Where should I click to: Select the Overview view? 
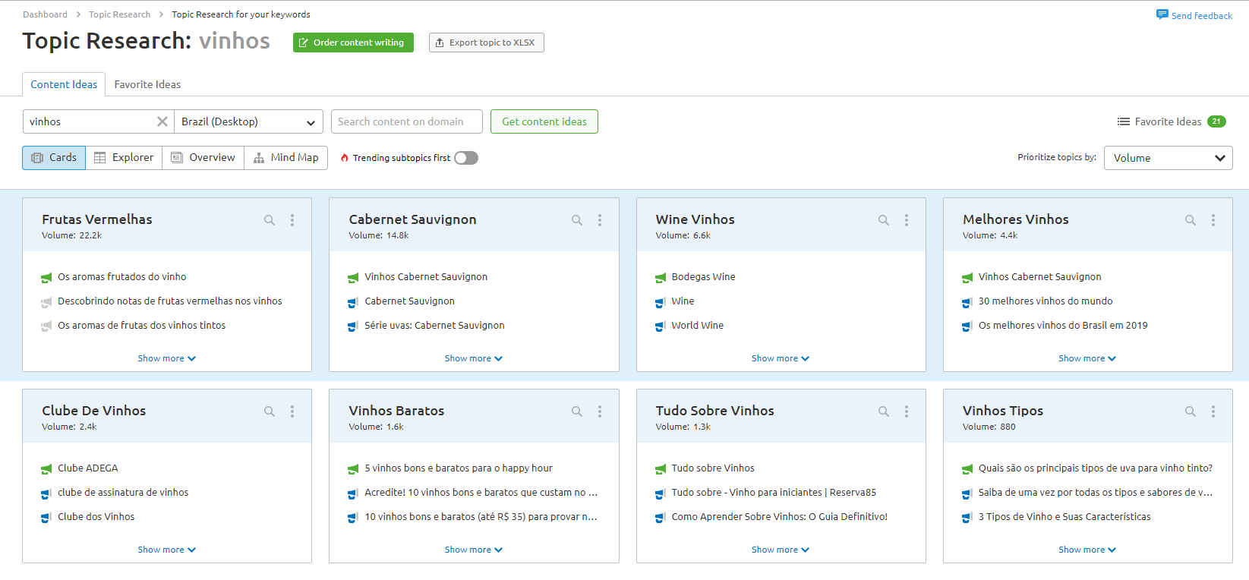pyautogui.click(x=203, y=158)
